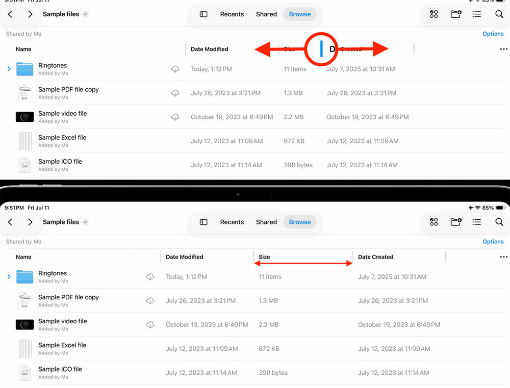Download Sample video file via cloud icon

(175, 116)
